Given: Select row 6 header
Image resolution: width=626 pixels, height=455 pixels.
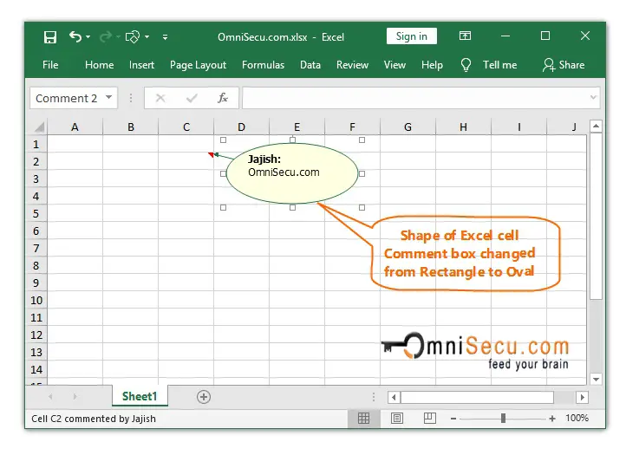Looking at the screenshot, I should 36,231.
